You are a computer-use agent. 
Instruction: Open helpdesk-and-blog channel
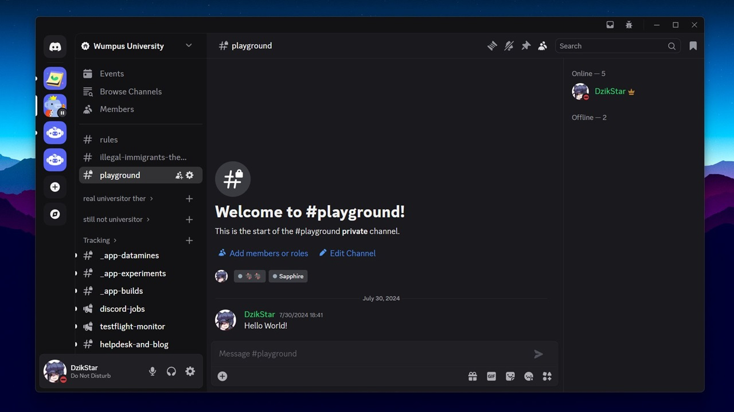[140, 344]
